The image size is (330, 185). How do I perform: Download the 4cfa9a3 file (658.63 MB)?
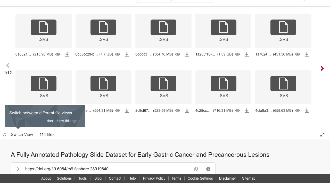tap(307, 111)
